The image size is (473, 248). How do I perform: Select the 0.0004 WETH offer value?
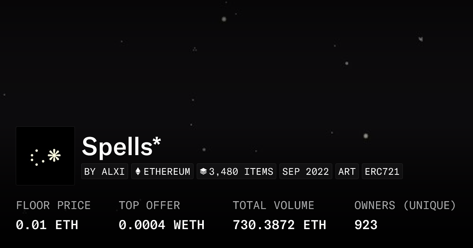(x=162, y=225)
